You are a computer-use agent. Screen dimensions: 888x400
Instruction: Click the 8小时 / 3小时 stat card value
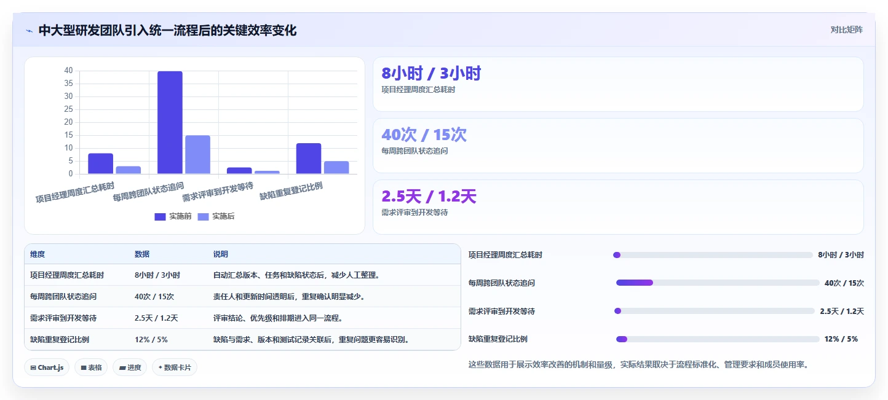coord(431,74)
